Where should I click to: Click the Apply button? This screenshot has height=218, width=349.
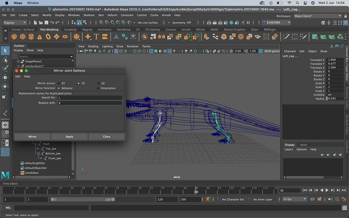(x=69, y=137)
